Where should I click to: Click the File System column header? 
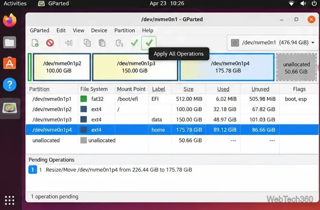click(94, 89)
